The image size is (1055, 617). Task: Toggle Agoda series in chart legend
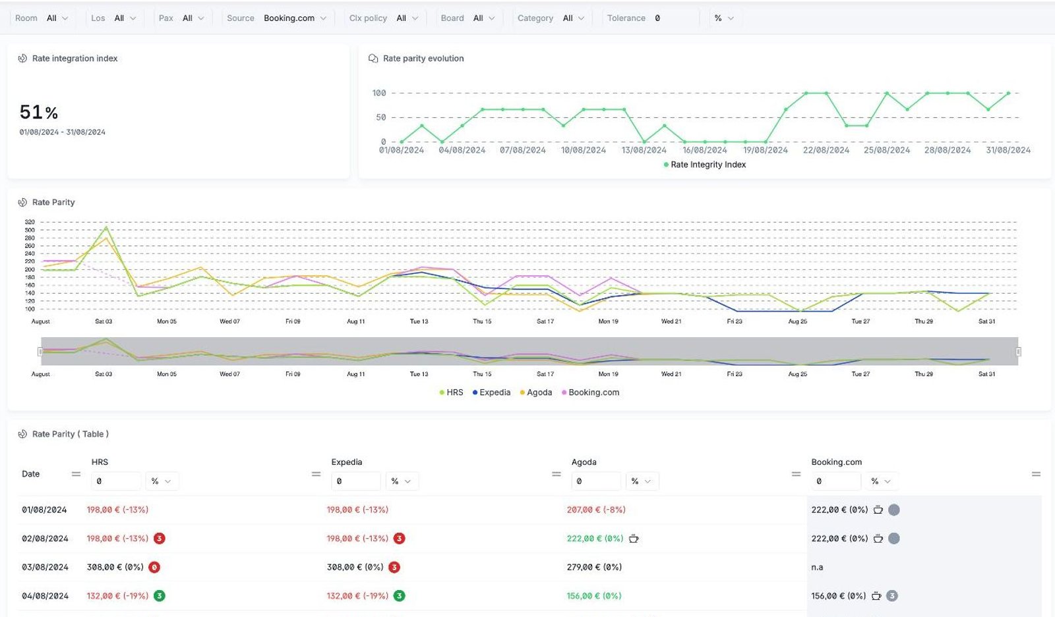point(536,392)
